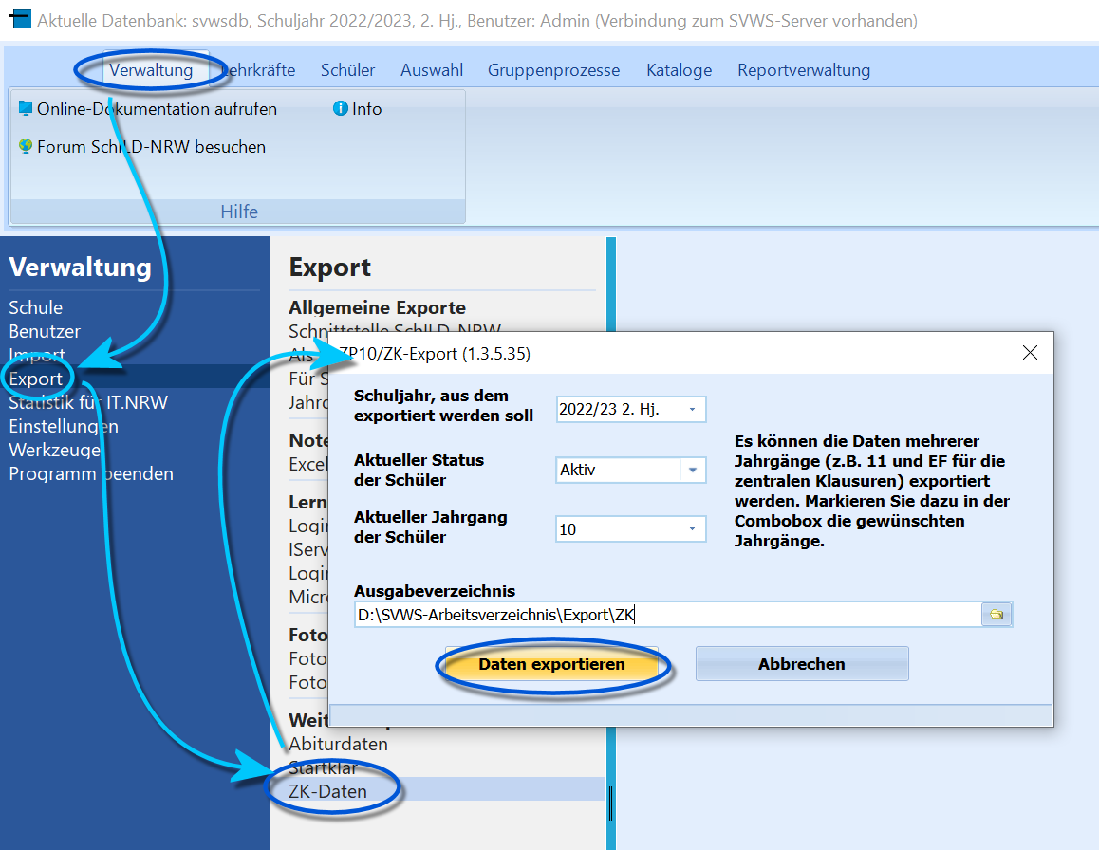The width and height of the screenshot is (1099, 850).
Task: Select Startklar export entry
Action: [x=323, y=767]
